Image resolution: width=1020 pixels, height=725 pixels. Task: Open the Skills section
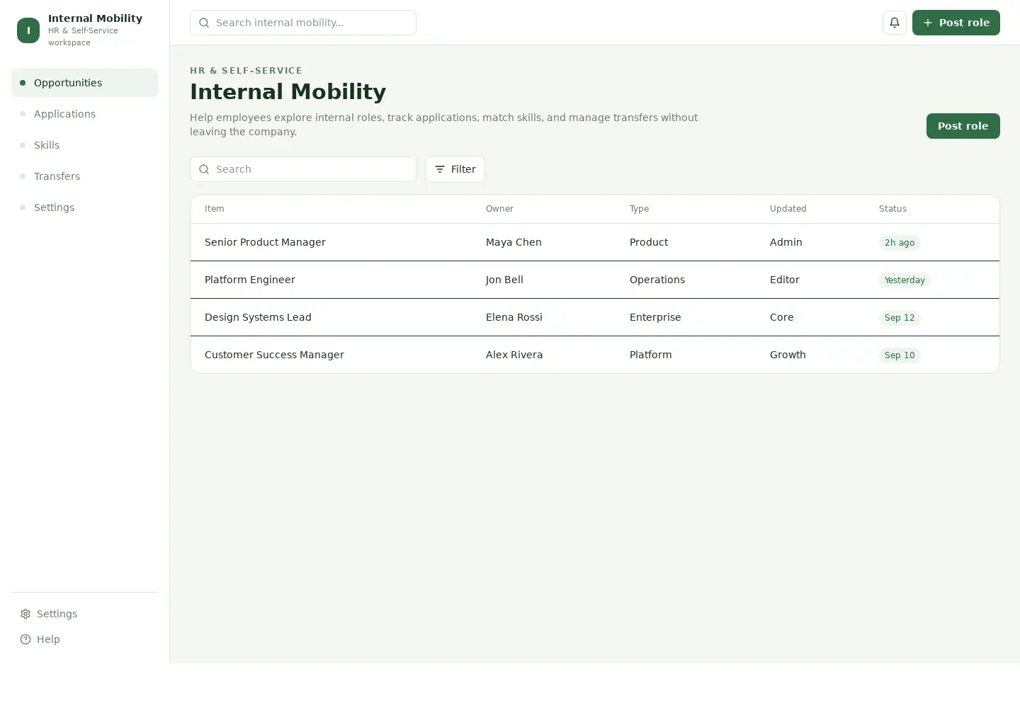point(84,145)
